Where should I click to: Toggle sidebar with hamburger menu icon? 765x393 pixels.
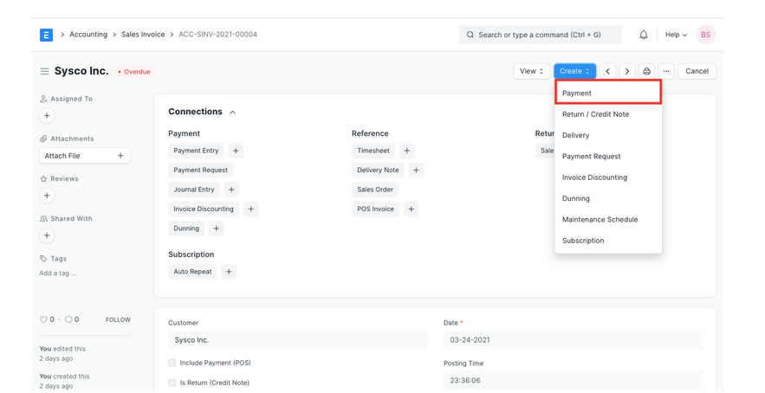(x=44, y=71)
